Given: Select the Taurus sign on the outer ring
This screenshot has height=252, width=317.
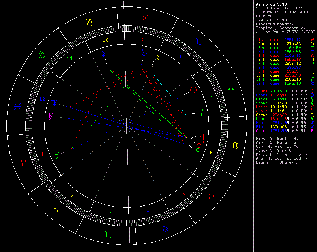Looking at the screenshot, I should (55, 210).
